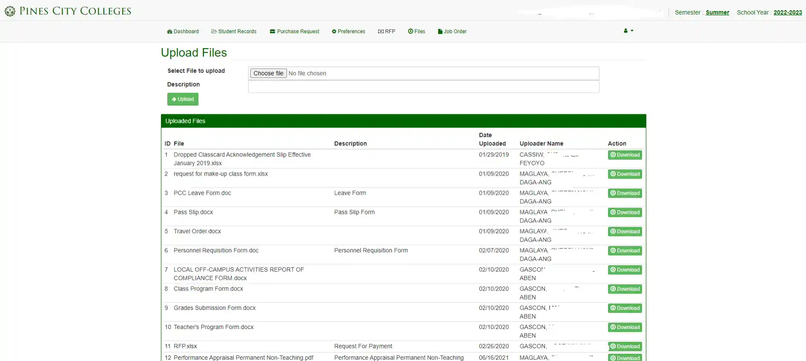Download Grades Submission Form.docx
The width and height of the screenshot is (806, 361).
click(x=625, y=308)
